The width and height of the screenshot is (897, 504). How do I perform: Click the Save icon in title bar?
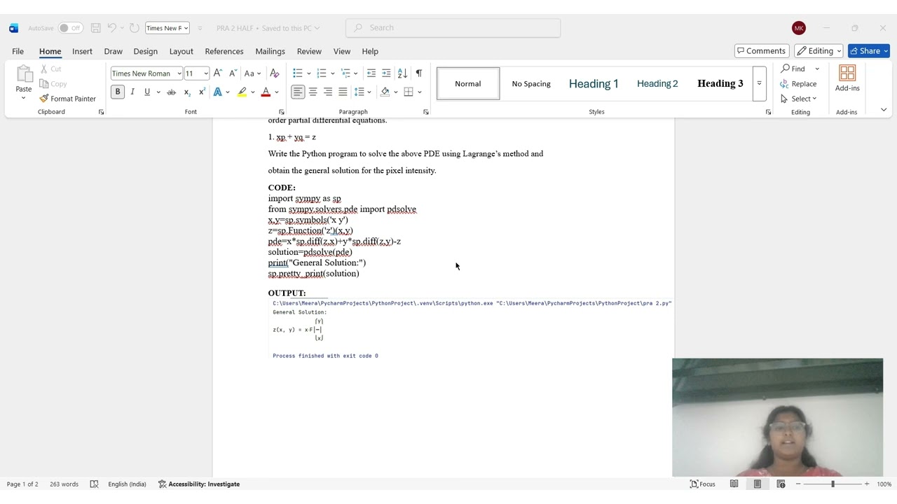pos(96,28)
